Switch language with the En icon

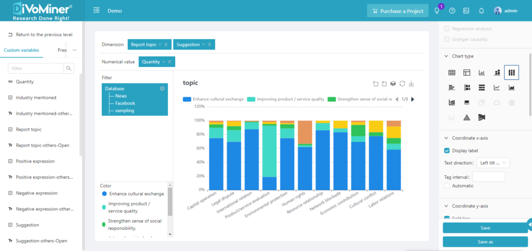tap(466, 10)
